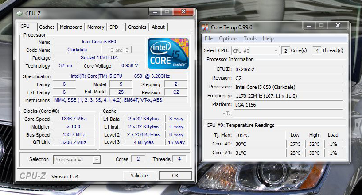This screenshot has width=362, height=195.
Task: Click the Platform field LGA 1156
Action: point(288,105)
